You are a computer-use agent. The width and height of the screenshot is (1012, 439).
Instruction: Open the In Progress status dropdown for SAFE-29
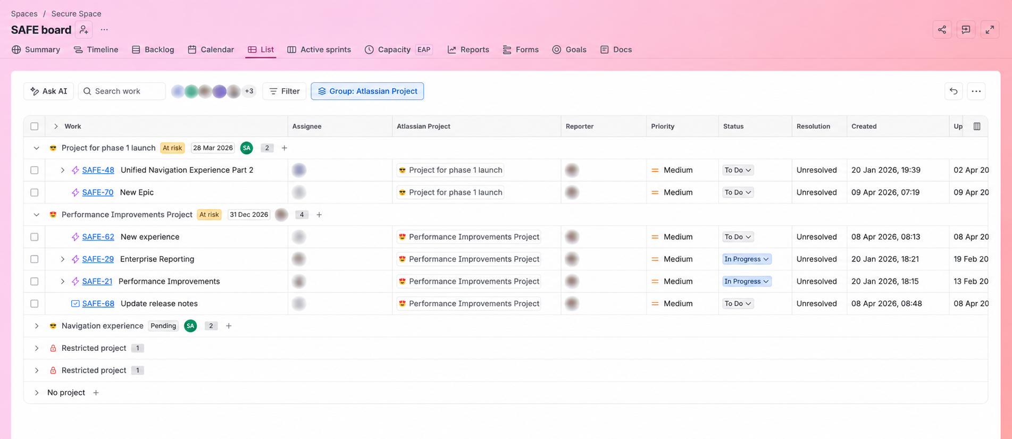pyautogui.click(x=747, y=259)
